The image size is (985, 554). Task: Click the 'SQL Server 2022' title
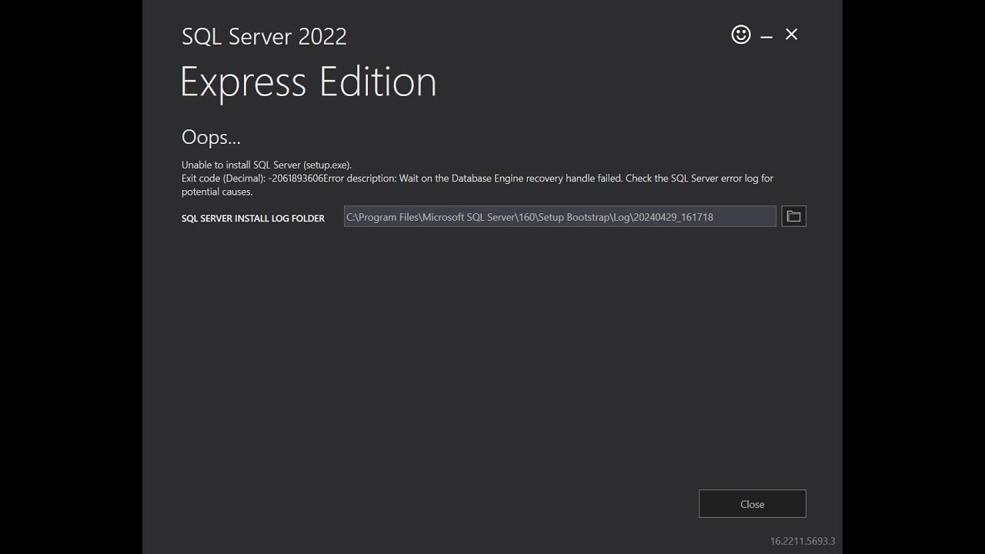tap(264, 36)
